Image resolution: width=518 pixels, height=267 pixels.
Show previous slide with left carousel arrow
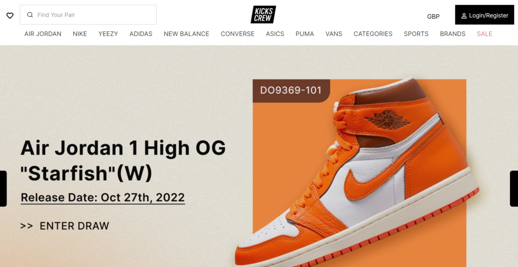[x=3, y=189]
